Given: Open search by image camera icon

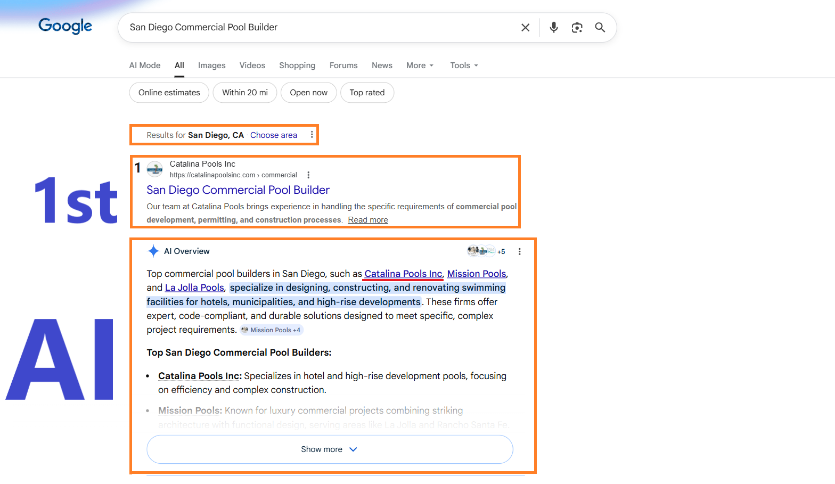Looking at the screenshot, I should coord(577,28).
